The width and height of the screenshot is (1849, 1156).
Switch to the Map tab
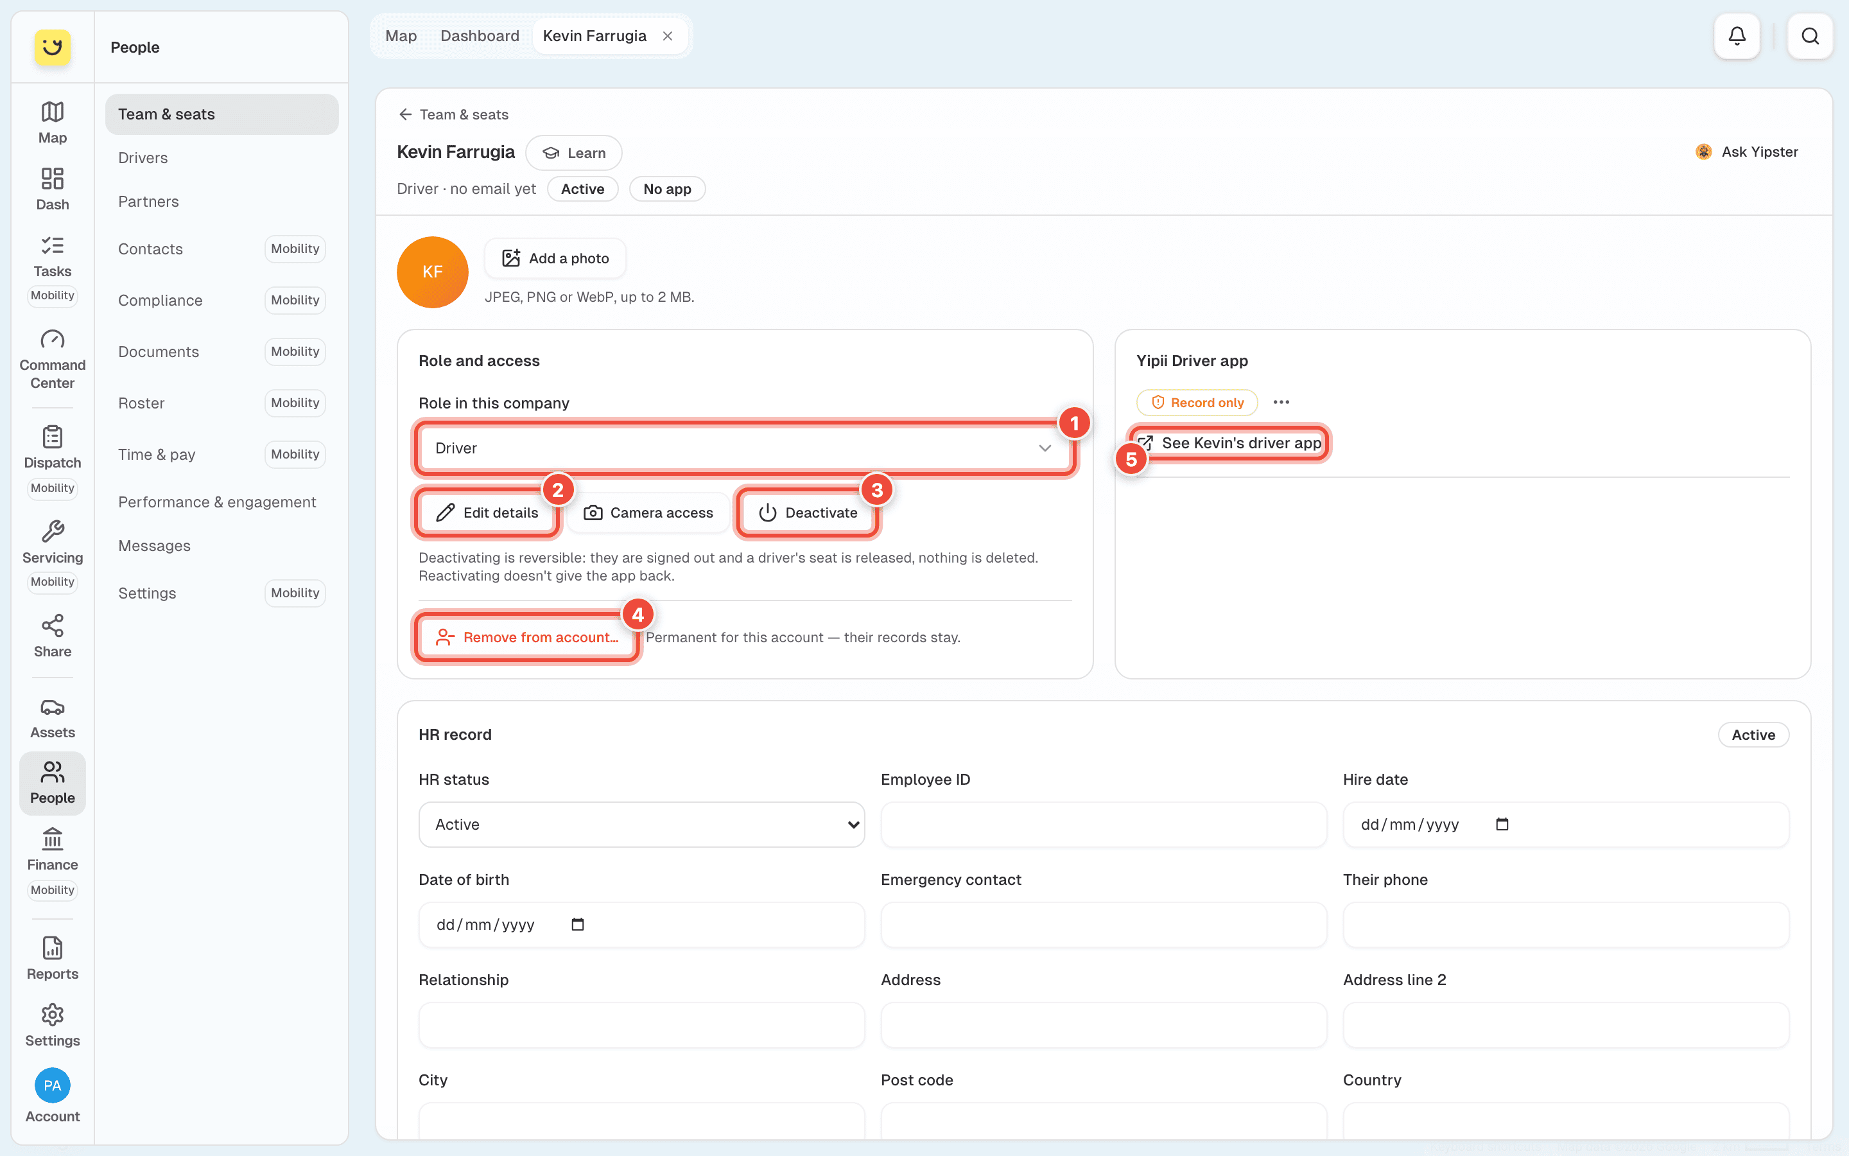[401, 36]
